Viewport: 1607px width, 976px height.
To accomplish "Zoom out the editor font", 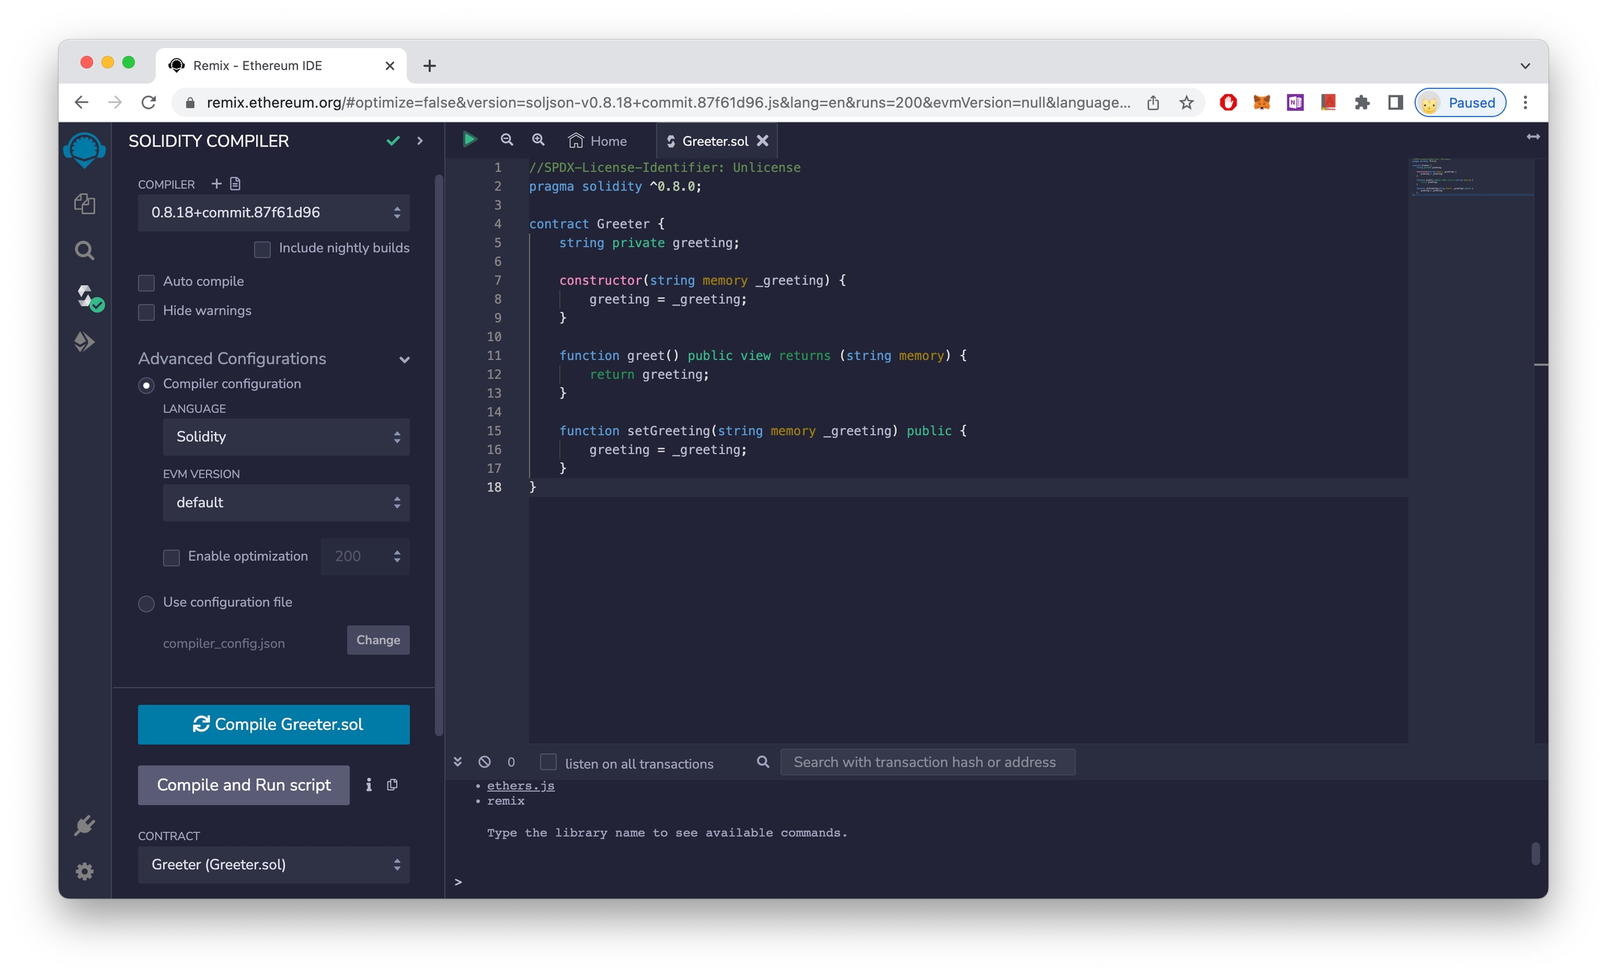I will tap(507, 140).
